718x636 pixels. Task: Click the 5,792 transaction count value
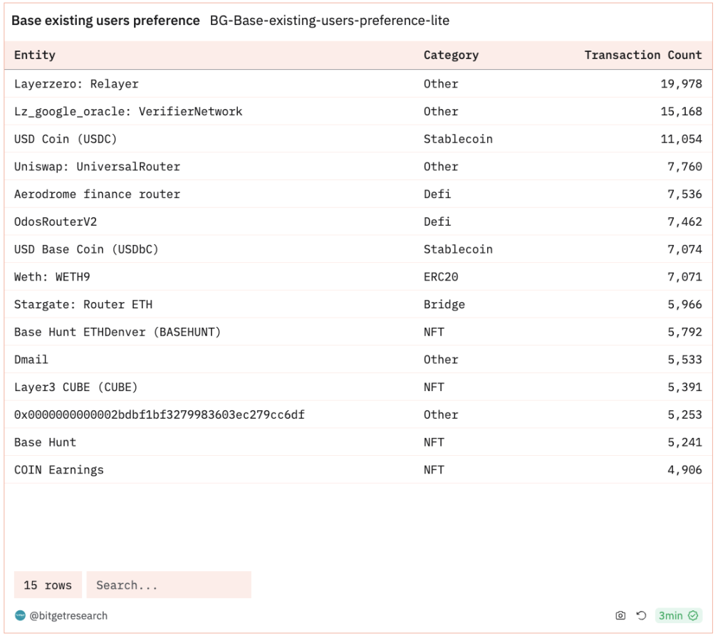click(x=685, y=332)
